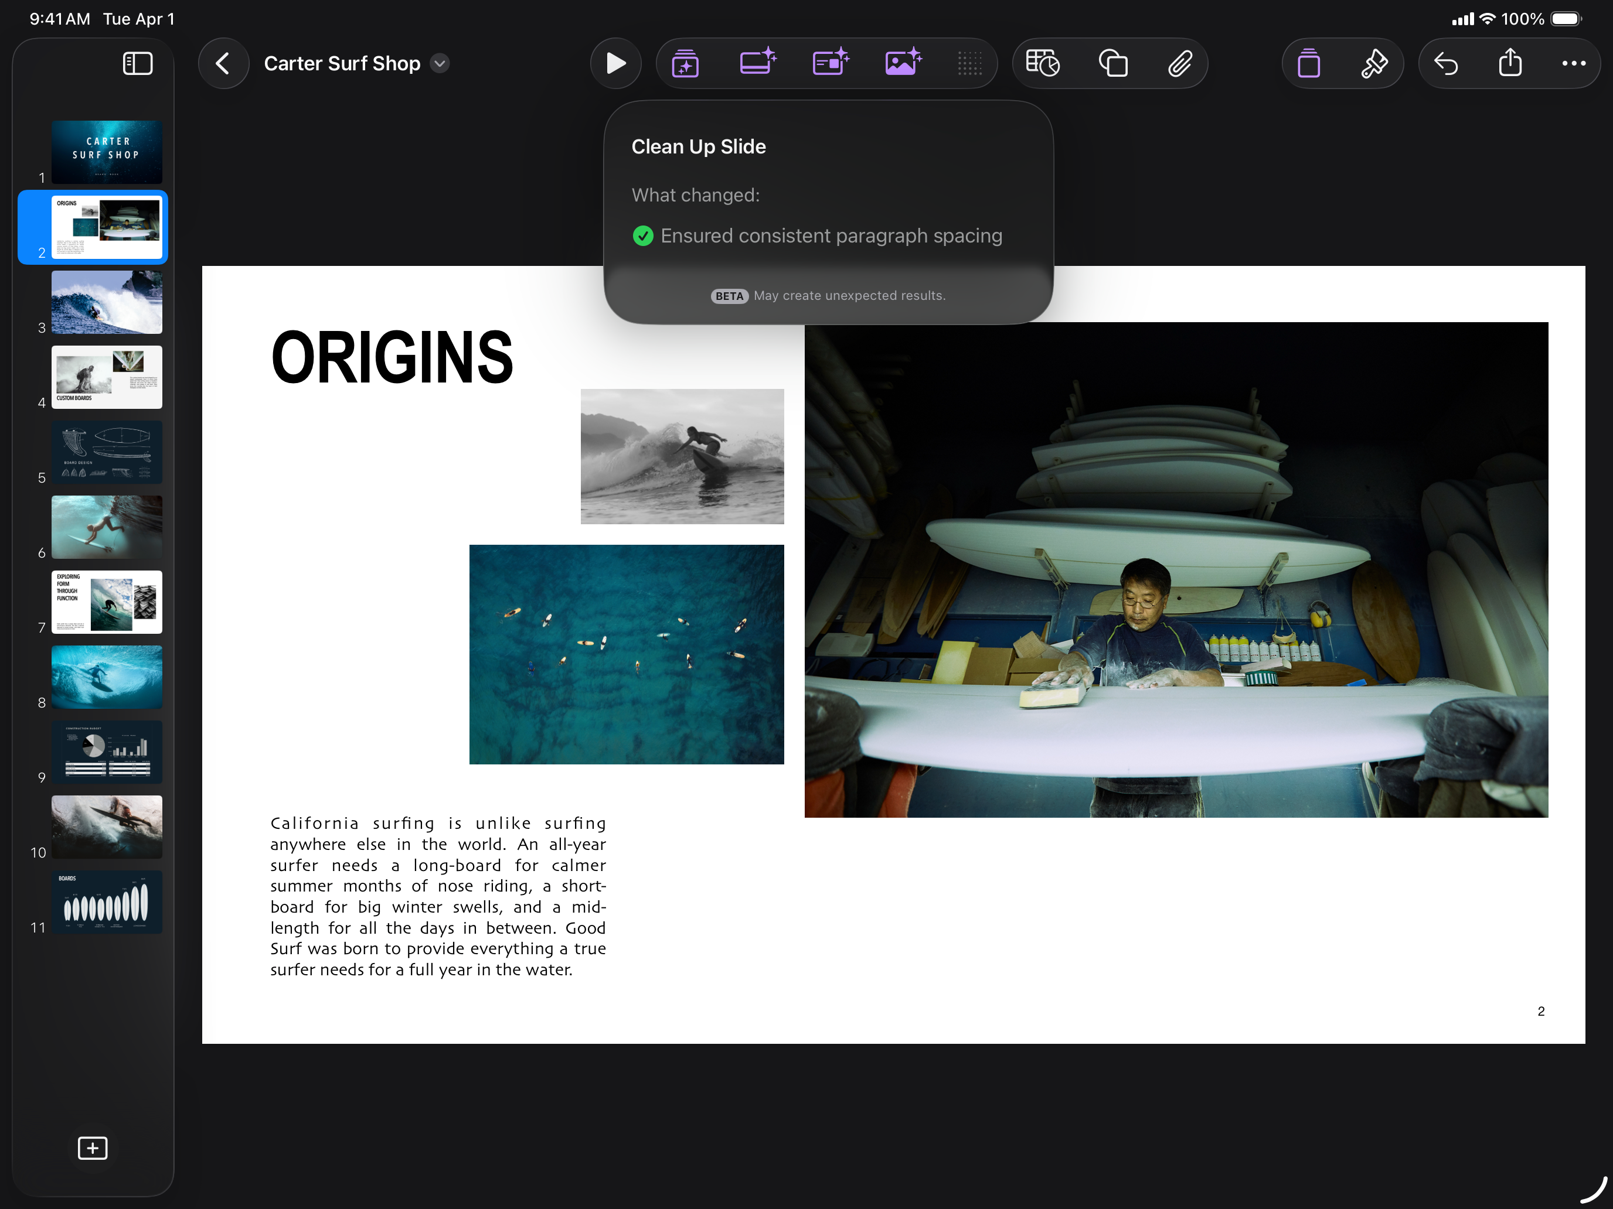1613x1209 pixels.
Task: Open the Clean Up Slide tool icon
Action: point(685,63)
